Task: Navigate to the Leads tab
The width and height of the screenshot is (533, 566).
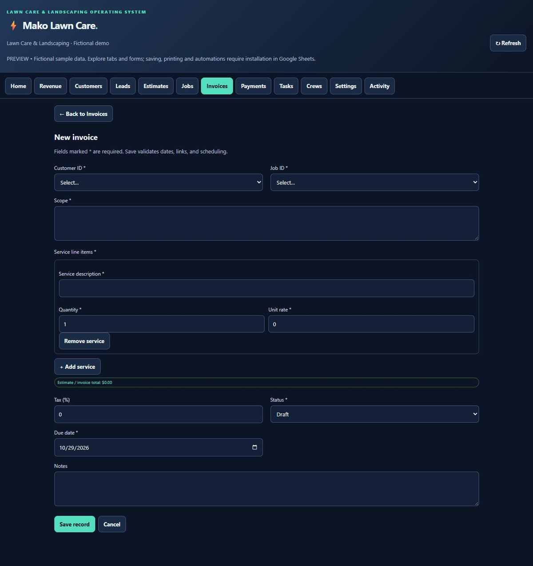Action: tap(123, 86)
